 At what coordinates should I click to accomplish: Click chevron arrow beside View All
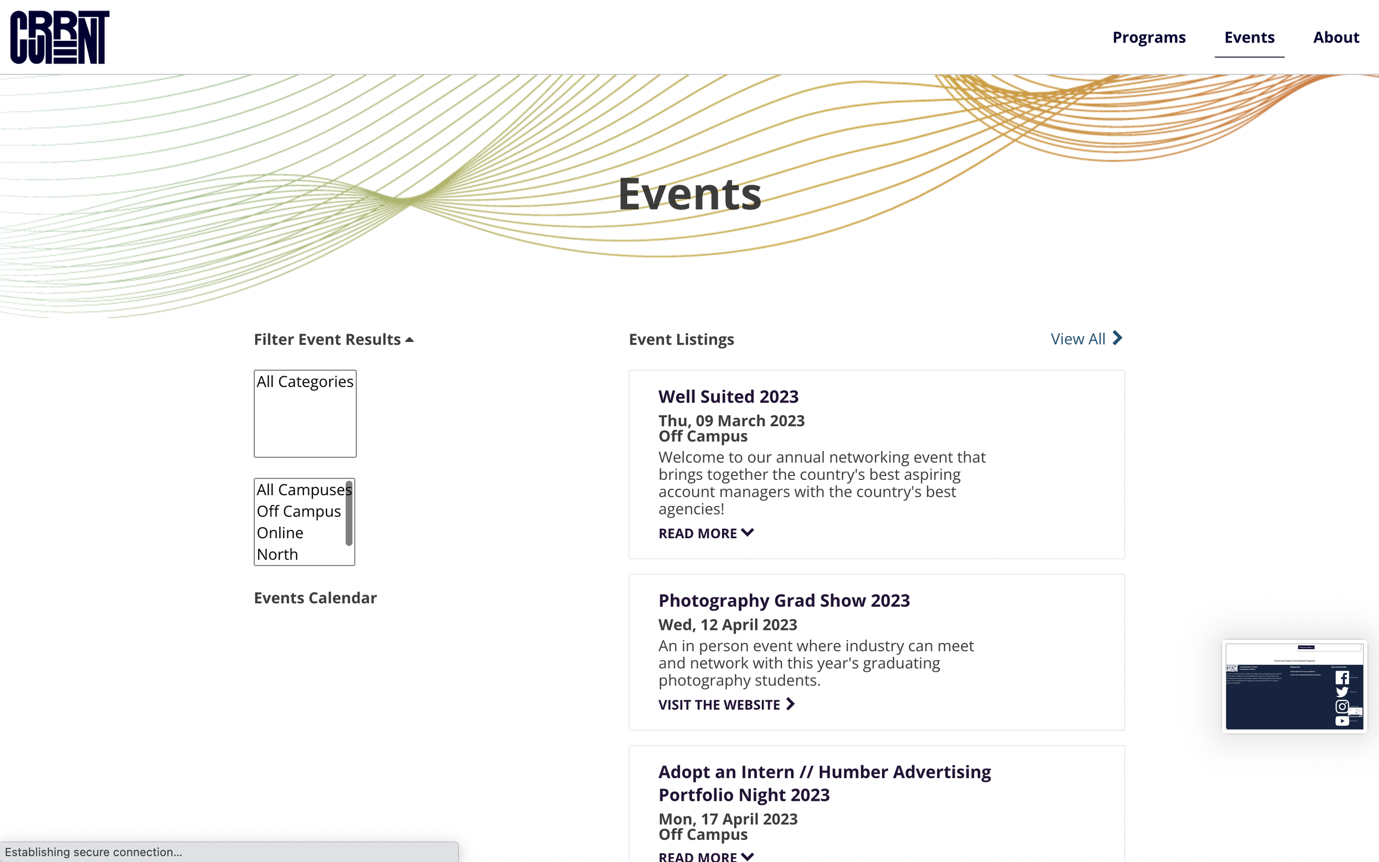click(1118, 339)
